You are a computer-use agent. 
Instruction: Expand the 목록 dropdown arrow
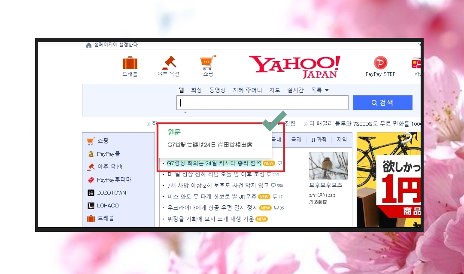pyautogui.click(x=327, y=90)
